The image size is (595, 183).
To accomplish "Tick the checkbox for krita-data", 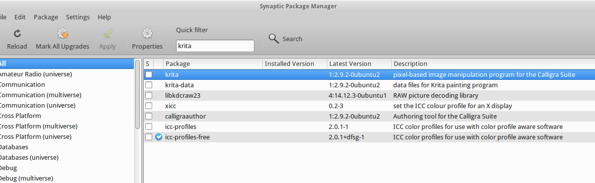I will pyautogui.click(x=149, y=85).
